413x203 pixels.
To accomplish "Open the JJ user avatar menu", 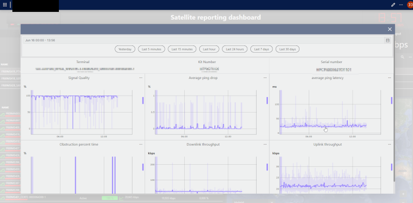I will click(x=410, y=5).
